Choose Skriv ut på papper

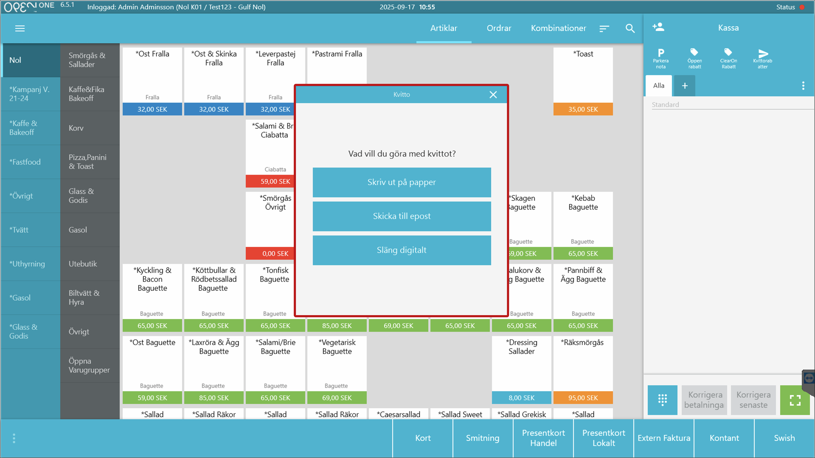coord(402,182)
